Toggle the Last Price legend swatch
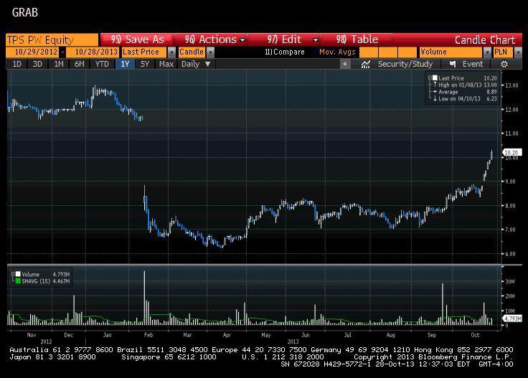The width and height of the screenshot is (528, 378). click(x=435, y=77)
